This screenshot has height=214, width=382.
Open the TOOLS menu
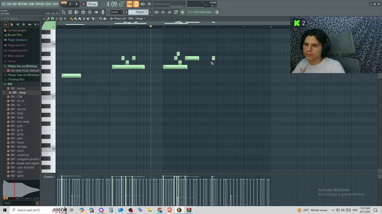coord(49,4)
